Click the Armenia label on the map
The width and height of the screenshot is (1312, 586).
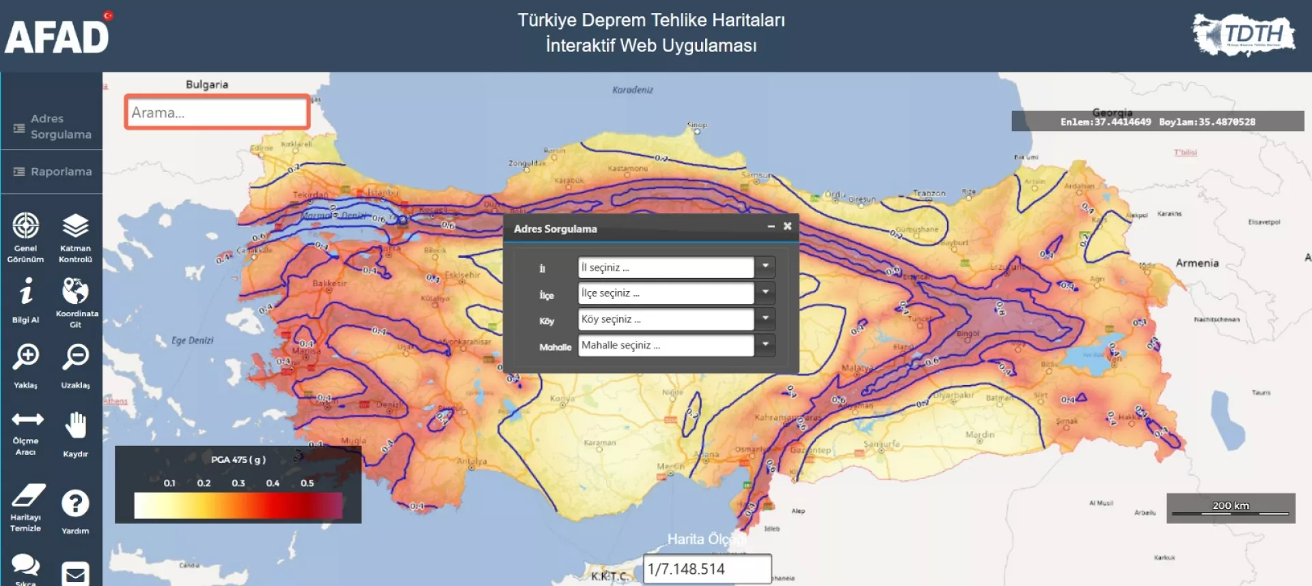(x=1197, y=263)
